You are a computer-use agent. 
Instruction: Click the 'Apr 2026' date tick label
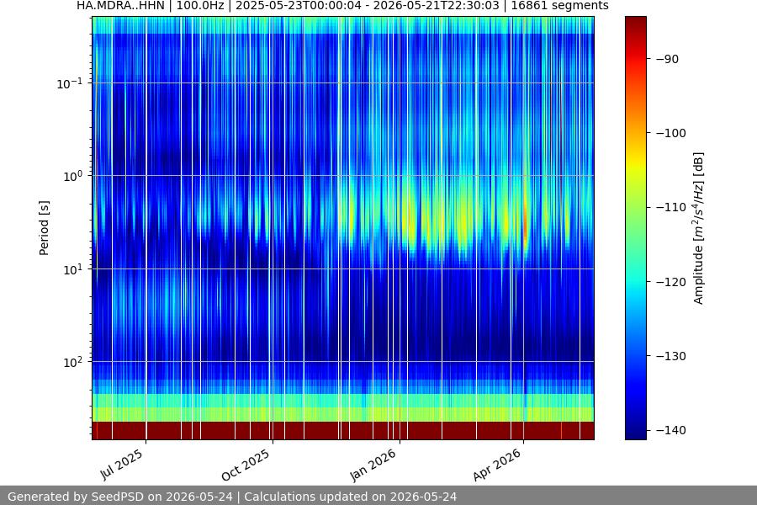(497, 465)
